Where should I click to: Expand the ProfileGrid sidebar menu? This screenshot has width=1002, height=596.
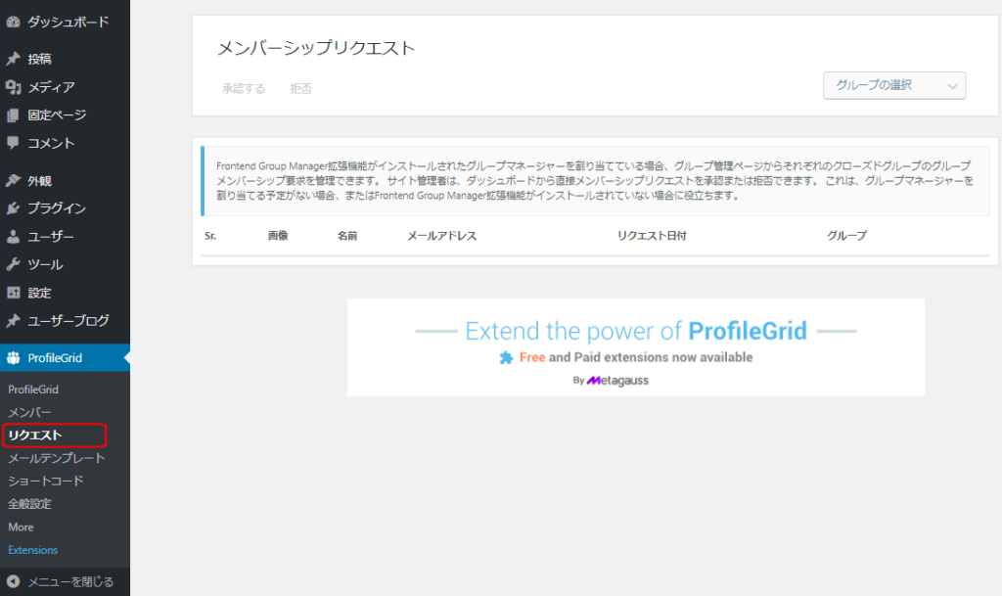(x=55, y=358)
